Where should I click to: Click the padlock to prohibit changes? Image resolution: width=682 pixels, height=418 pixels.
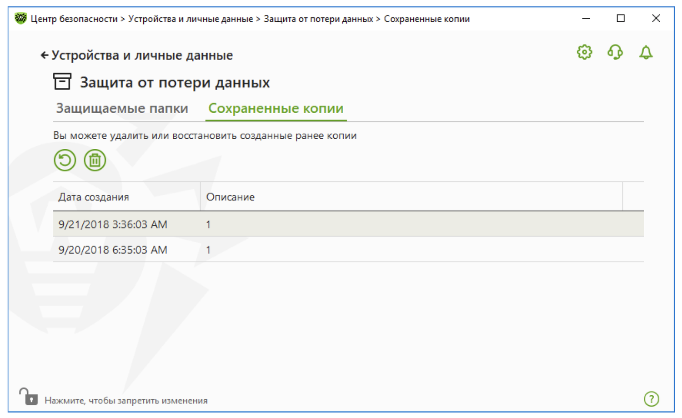[29, 397]
